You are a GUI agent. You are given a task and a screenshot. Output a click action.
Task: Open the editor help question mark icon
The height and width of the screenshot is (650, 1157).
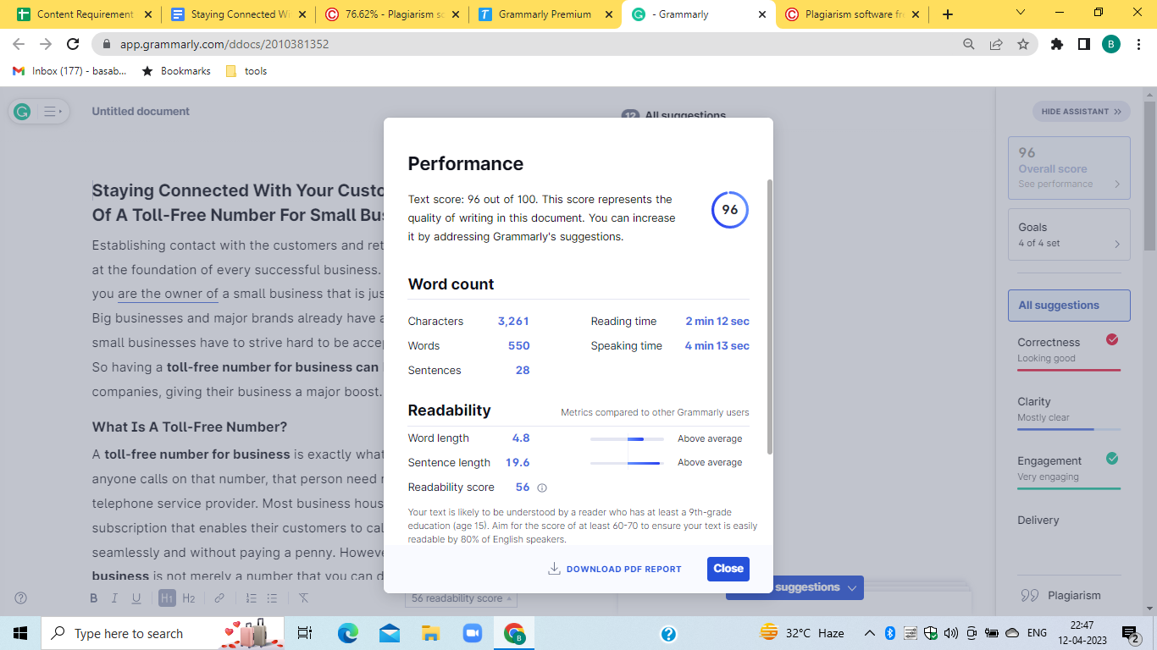pyautogui.click(x=21, y=598)
